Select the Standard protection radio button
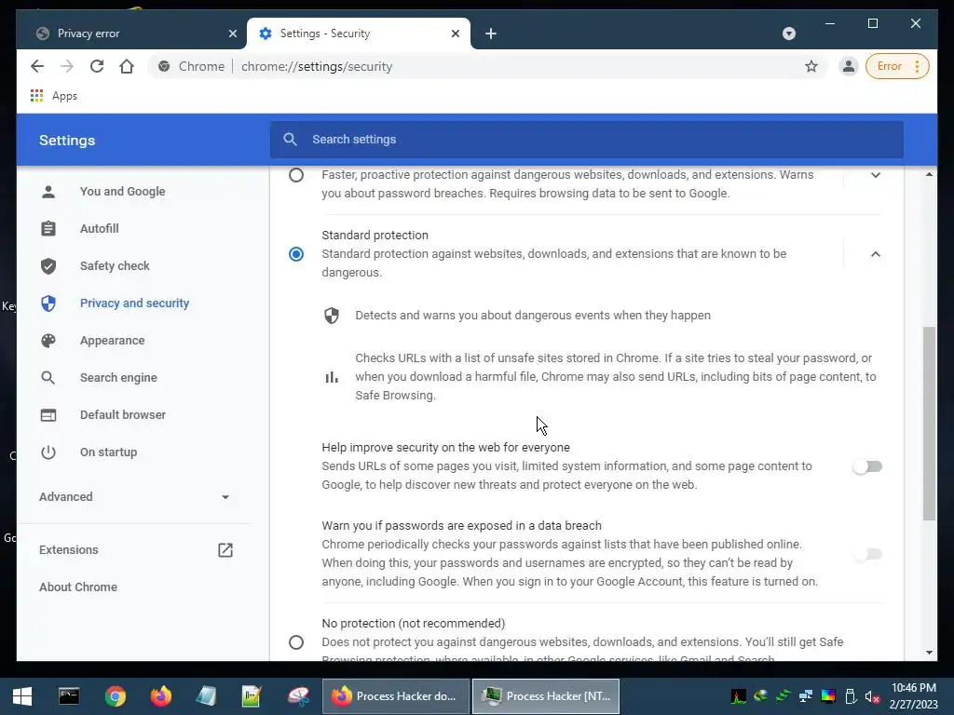 point(295,253)
